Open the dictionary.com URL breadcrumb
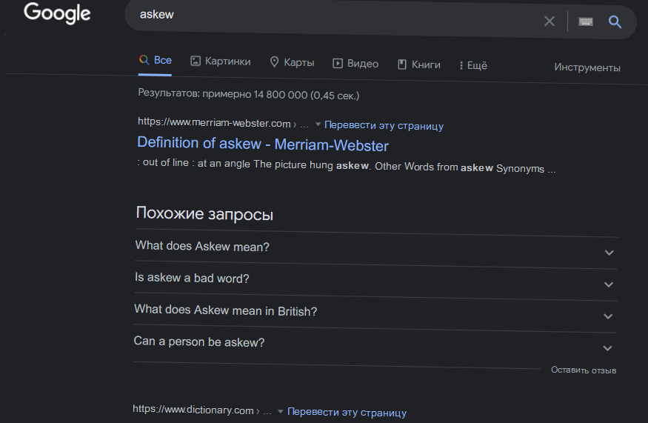 [x=201, y=410]
